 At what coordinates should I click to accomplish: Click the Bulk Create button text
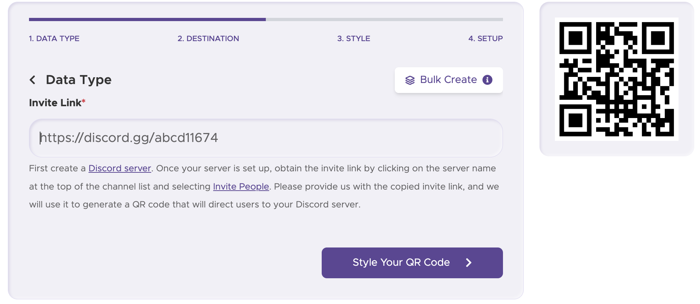pyautogui.click(x=448, y=80)
